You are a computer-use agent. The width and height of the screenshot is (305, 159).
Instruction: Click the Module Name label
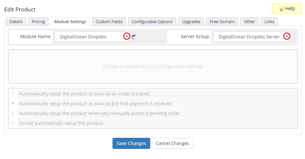(x=35, y=36)
